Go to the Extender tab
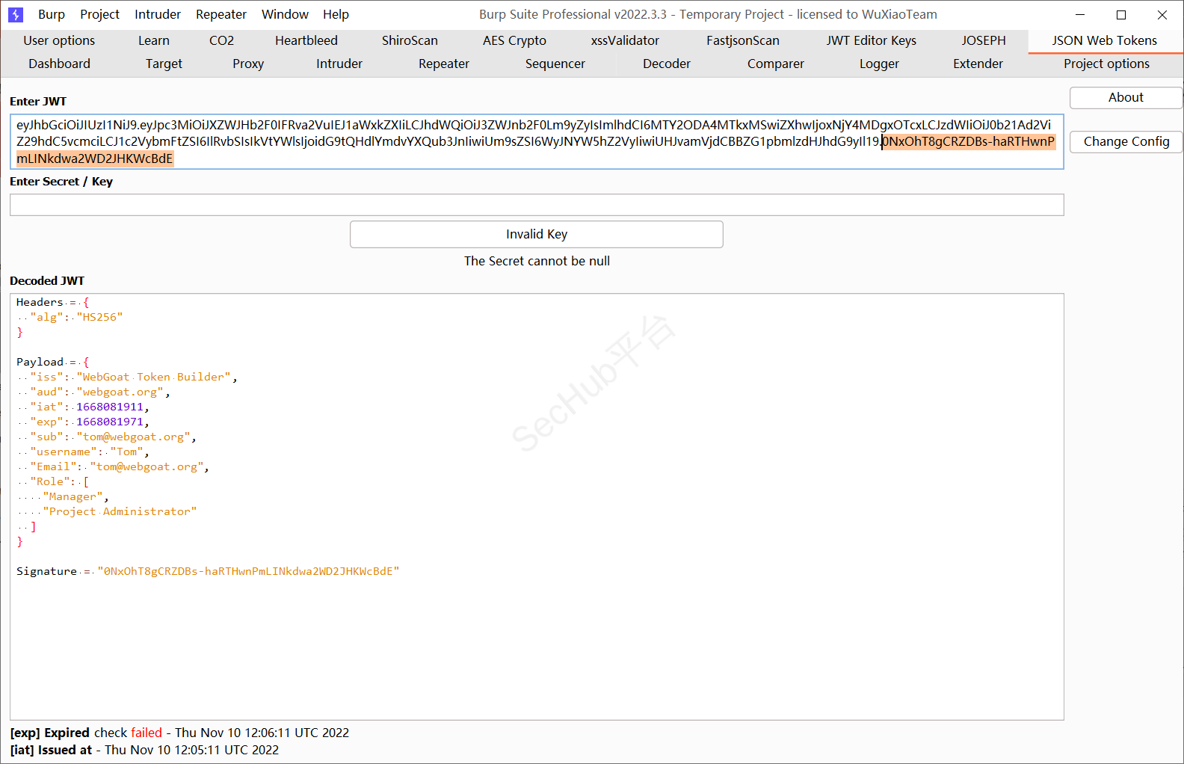 pos(978,64)
